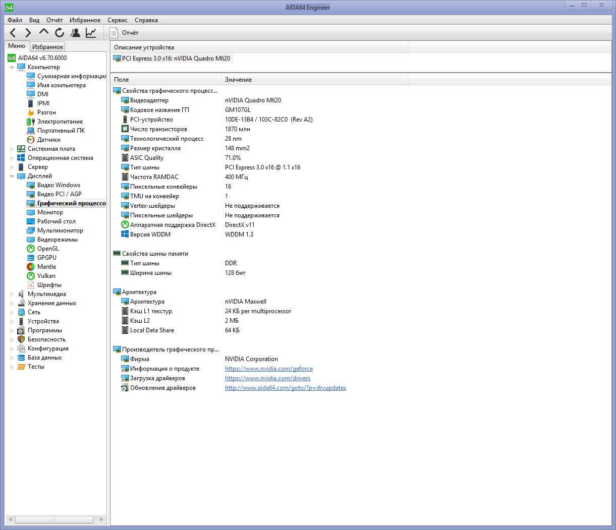Expand the Системная плата tree node
616x530 pixels.
(12, 149)
